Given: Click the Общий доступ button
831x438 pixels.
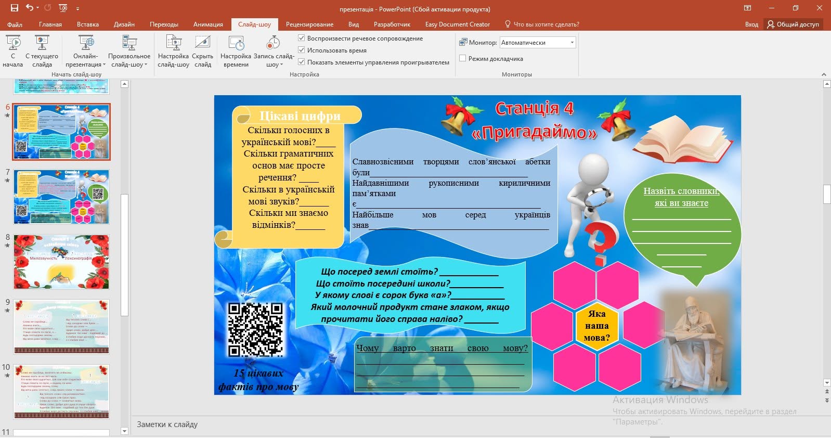Looking at the screenshot, I should [x=793, y=24].
